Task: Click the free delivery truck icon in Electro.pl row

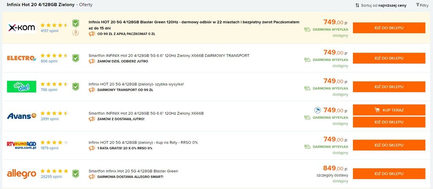Action: [x=307, y=59]
